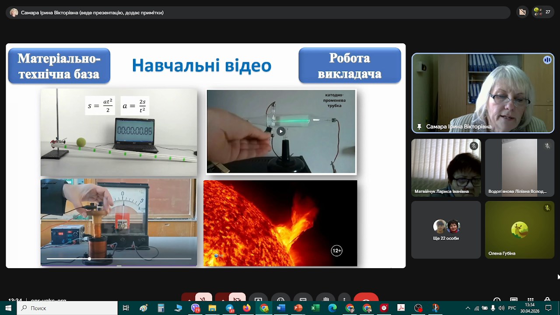The width and height of the screenshot is (560, 315).
Task: Switch to the PowerPoint taskbar app
Action: pyautogui.click(x=298, y=308)
